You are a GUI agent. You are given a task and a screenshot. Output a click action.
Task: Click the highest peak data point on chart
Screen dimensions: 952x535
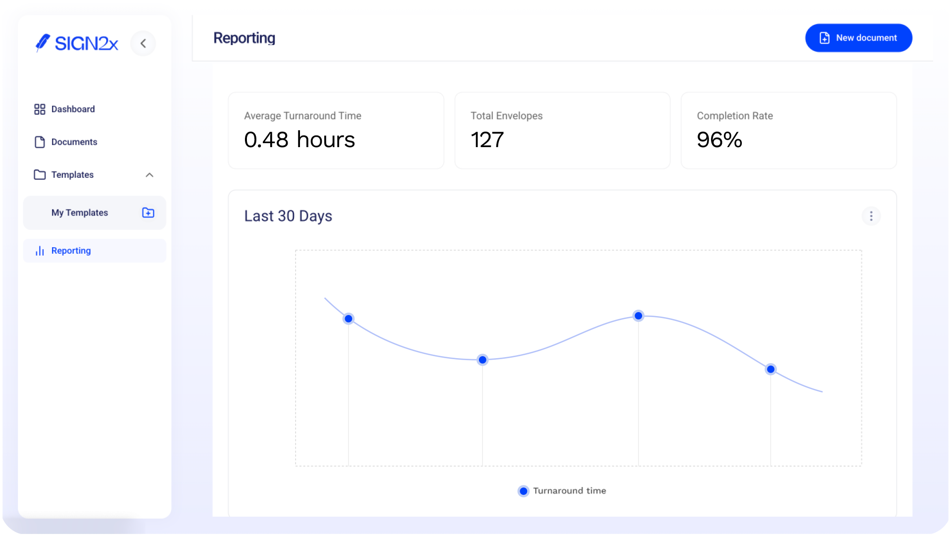point(639,316)
